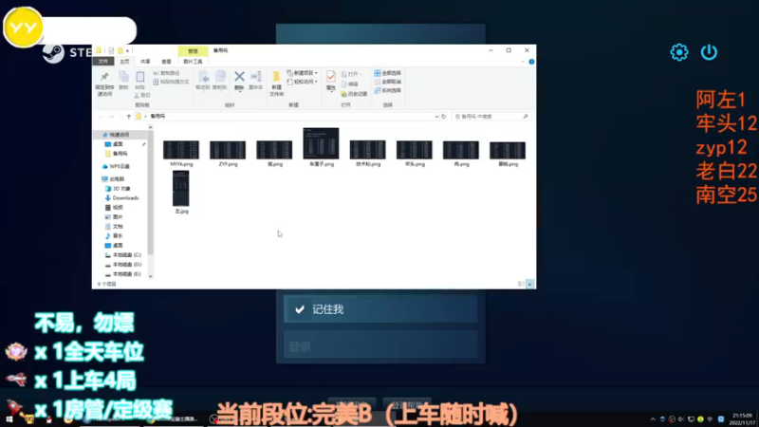Open Explorer help question-mark icon
Screen dimensions: 759x427
[531, 62]
